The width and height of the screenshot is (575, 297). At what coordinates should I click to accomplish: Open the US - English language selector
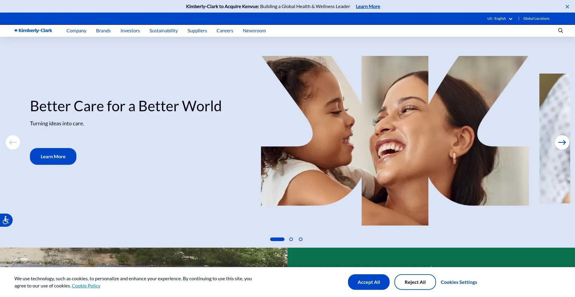pyautogui.click(x=497, y=19)
